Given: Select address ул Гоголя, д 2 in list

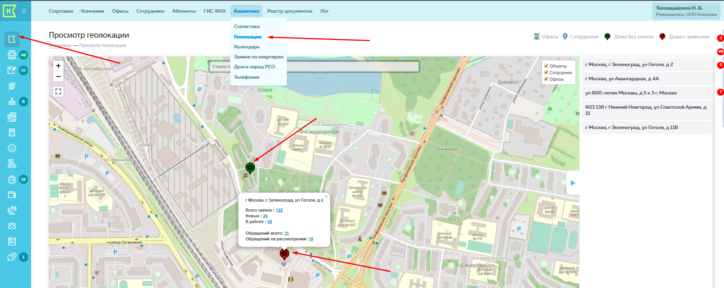Looking at the screenshot, I should (647, 65).
